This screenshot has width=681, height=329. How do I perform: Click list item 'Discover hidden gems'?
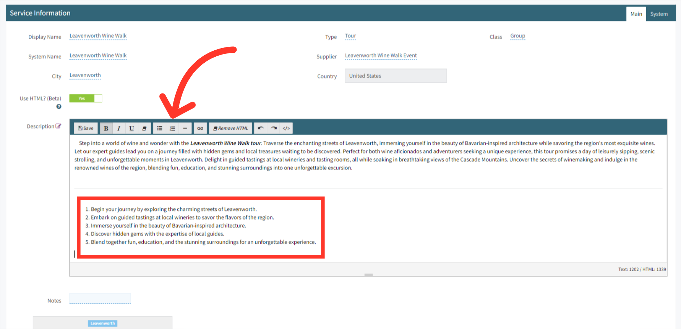tap(157, 234)
